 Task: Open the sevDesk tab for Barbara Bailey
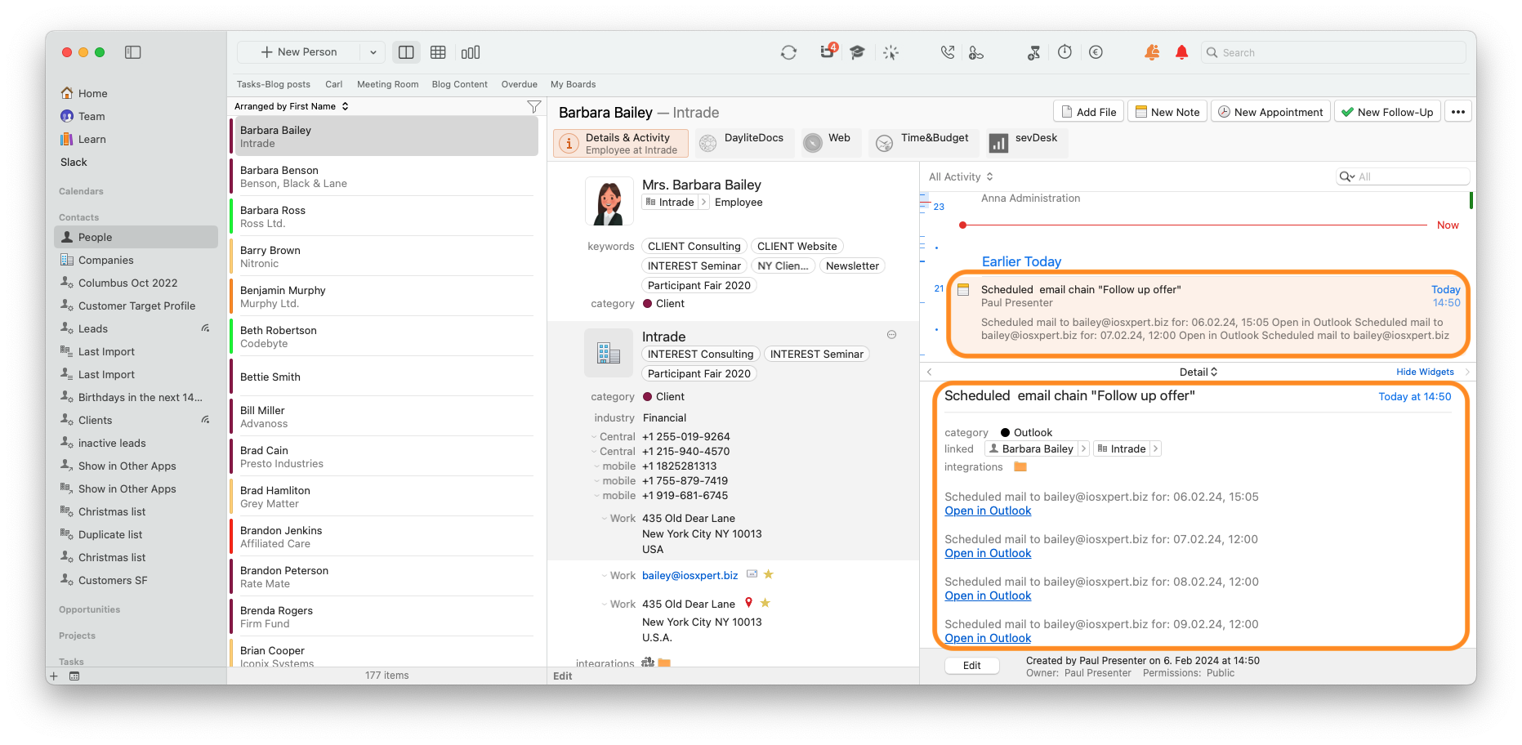[1025, 141]
